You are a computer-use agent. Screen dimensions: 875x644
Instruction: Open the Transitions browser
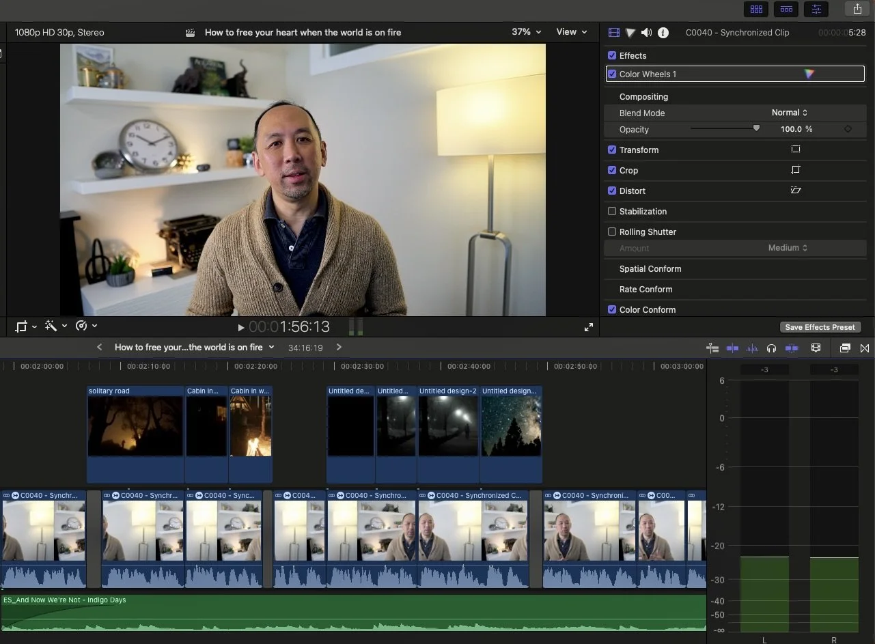point(786,9)
